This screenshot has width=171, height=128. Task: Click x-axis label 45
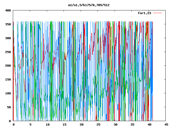(166, 125)
